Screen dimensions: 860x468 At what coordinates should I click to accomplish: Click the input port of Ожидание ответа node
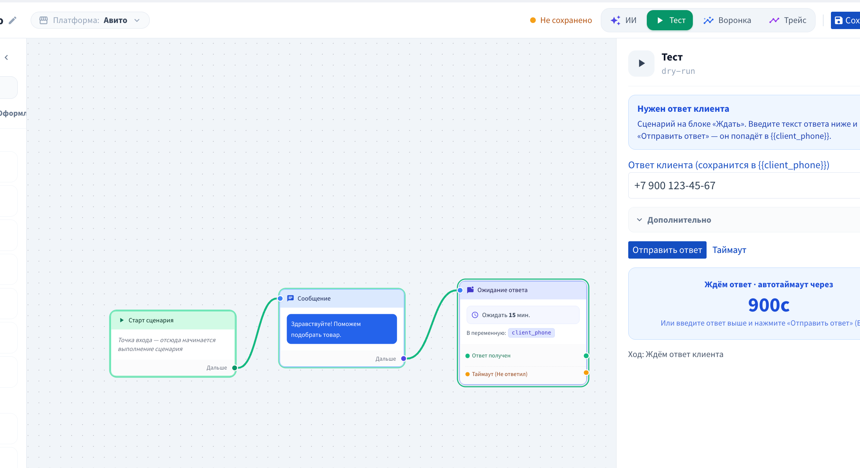460,290
